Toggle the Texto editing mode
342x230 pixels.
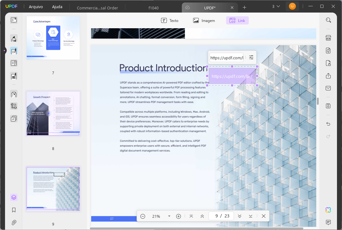click(170, 21)
